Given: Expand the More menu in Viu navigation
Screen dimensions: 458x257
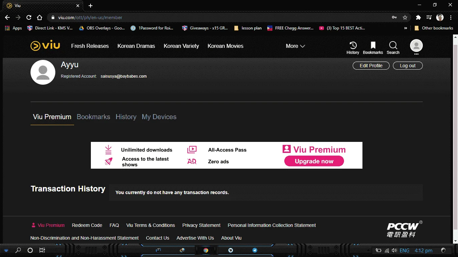Looking at the screenshot, I should pyautogui.click(x=295, y=46).
